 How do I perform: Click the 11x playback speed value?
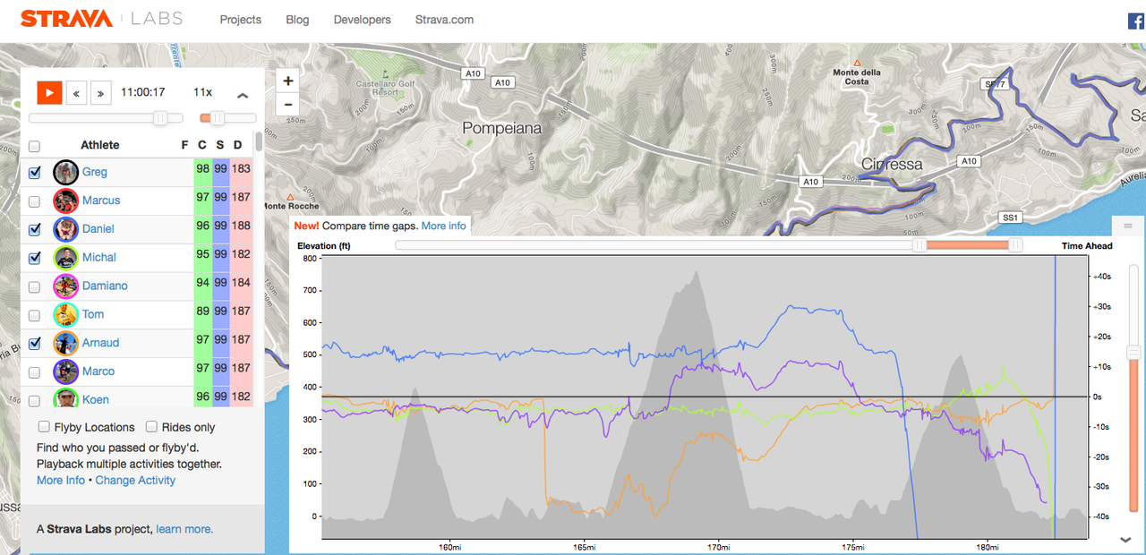203,92
